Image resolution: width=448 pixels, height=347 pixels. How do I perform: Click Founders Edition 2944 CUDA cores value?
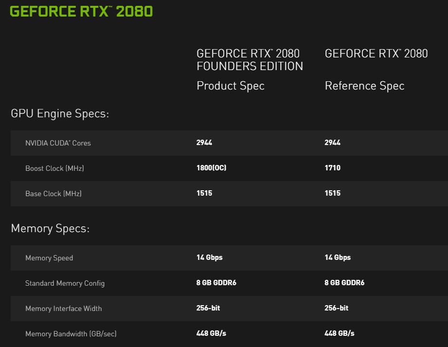click(204, 143)
